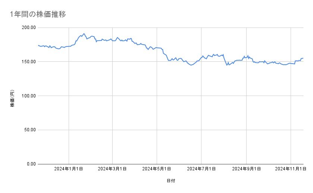
Task: Click the 2024年5月1日 date label
Action: coord(157,169)
